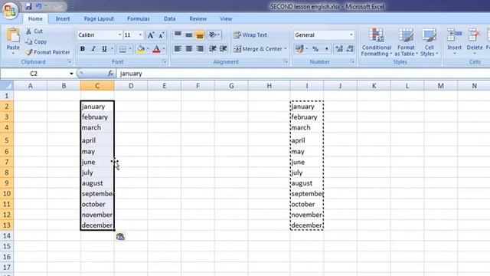Apply cell borders button
The width and height of the screenshot is (490, 276).
pyautogui.click(x=122, y=49)
